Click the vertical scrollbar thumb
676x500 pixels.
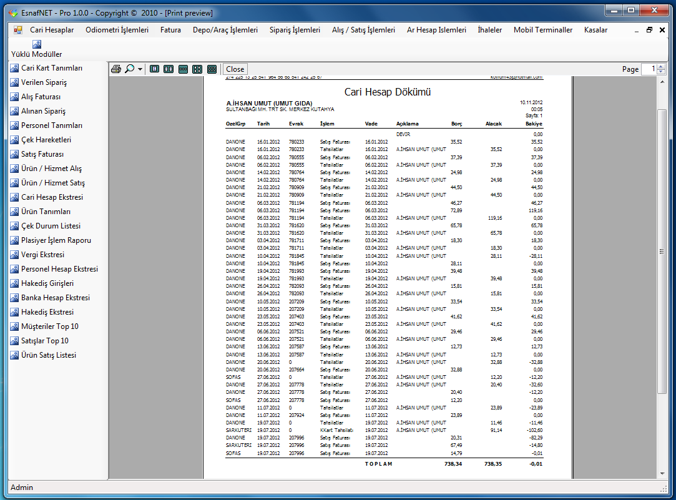coord(662,252)
